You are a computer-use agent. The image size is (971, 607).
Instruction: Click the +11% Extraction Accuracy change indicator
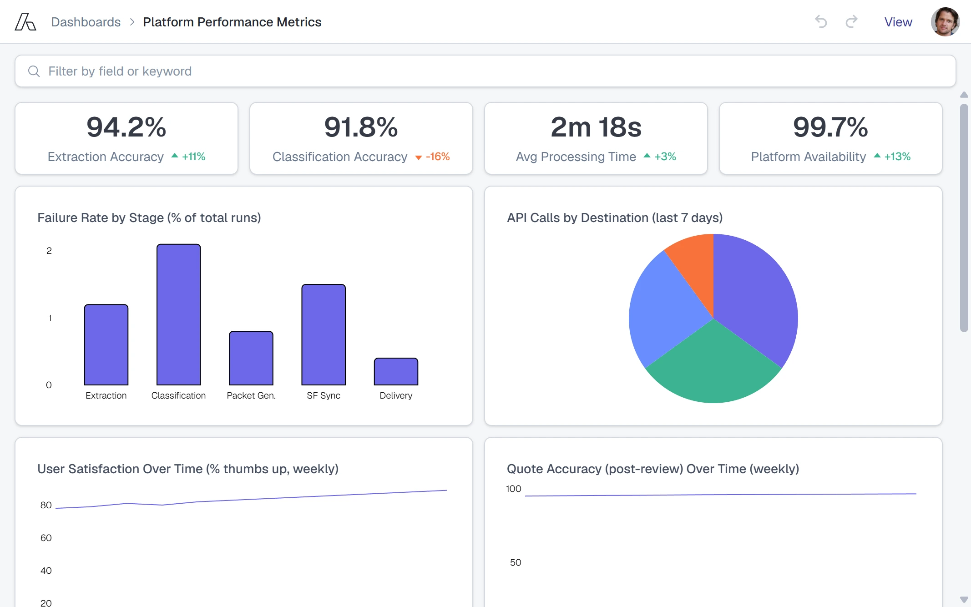(x=188, y=157)
